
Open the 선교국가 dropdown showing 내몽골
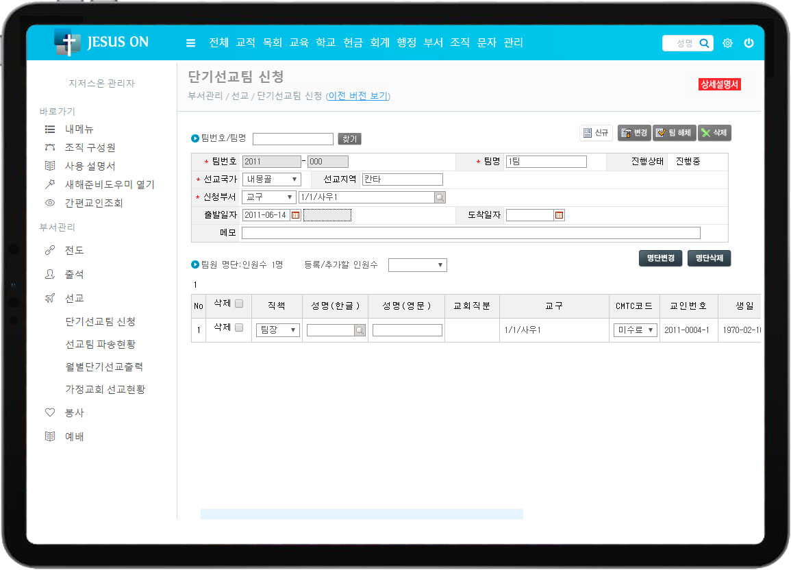pos(272,179)
